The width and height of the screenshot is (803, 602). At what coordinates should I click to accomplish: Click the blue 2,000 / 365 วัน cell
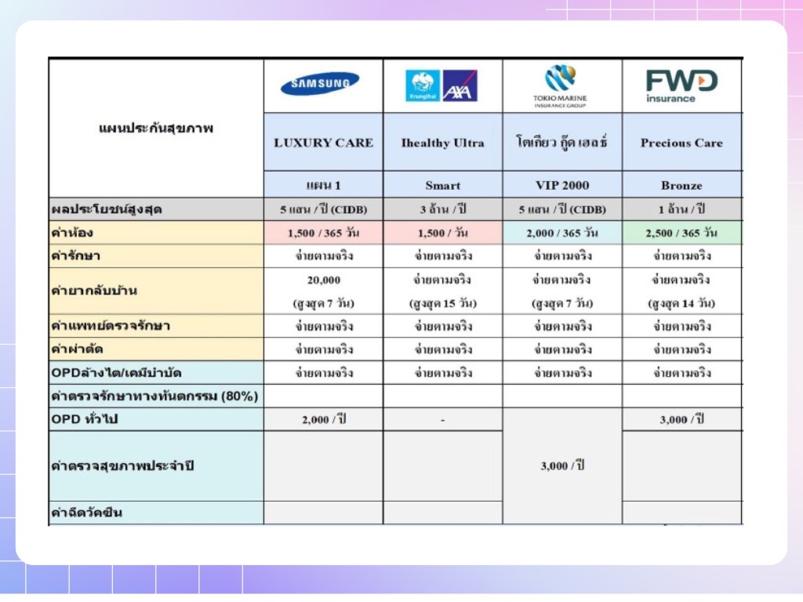click(x=562, y=233)
